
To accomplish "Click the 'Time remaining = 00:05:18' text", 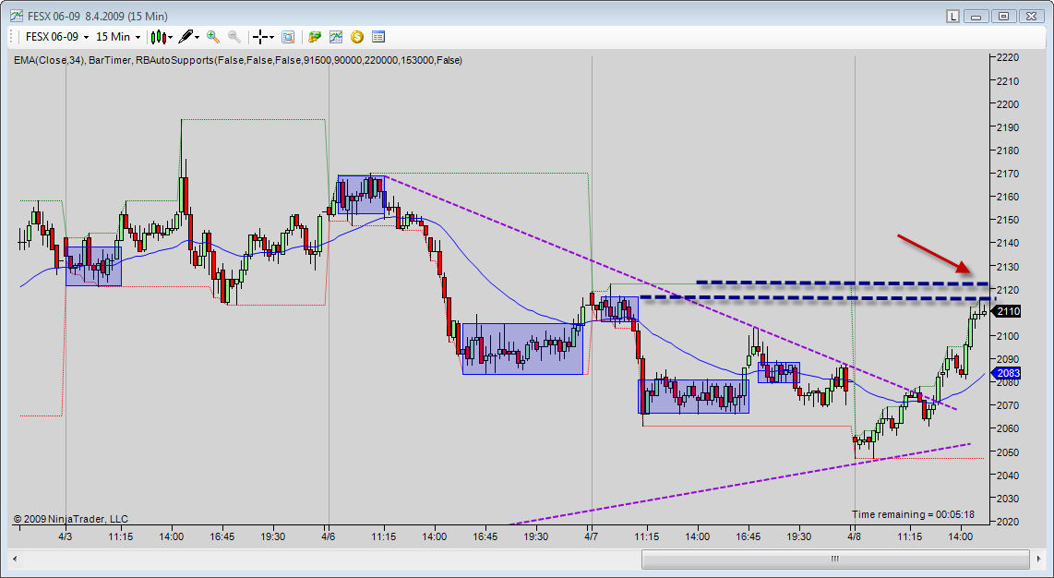I will point(913,515).
